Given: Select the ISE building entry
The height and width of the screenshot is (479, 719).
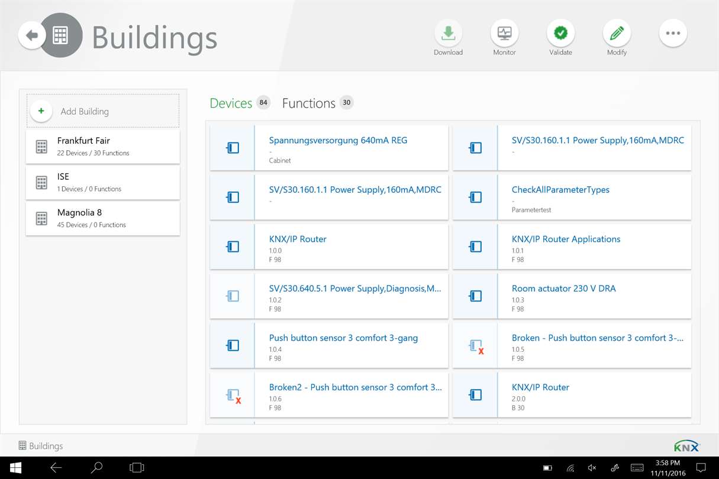Looking at the screenshot, I should [103, 183].
